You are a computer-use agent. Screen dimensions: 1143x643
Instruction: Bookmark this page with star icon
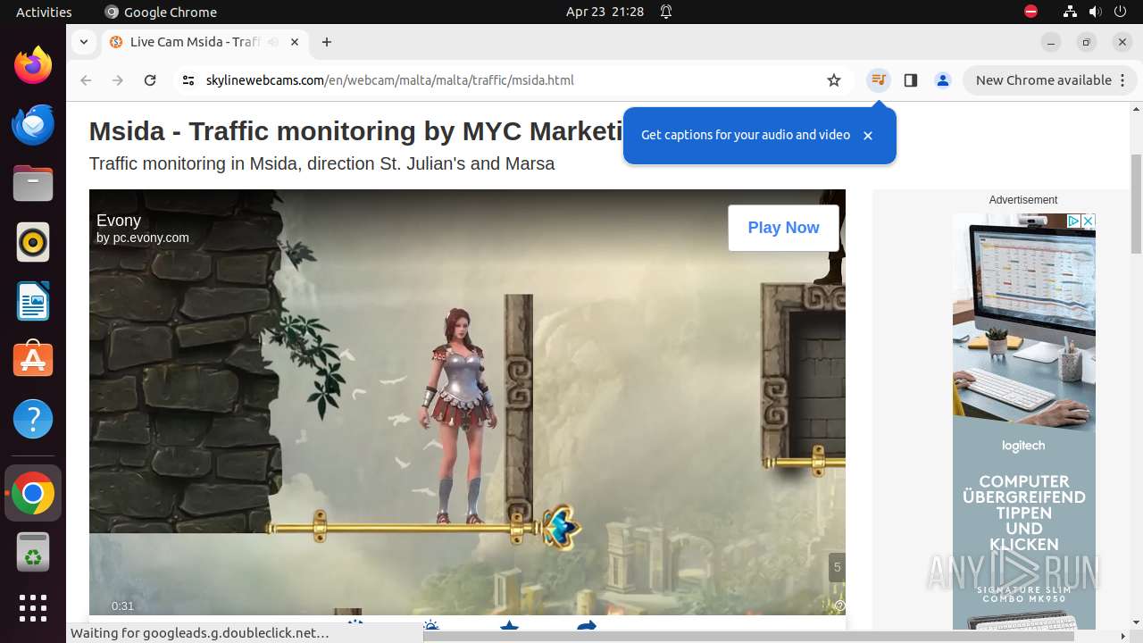[x=834, y=80]
